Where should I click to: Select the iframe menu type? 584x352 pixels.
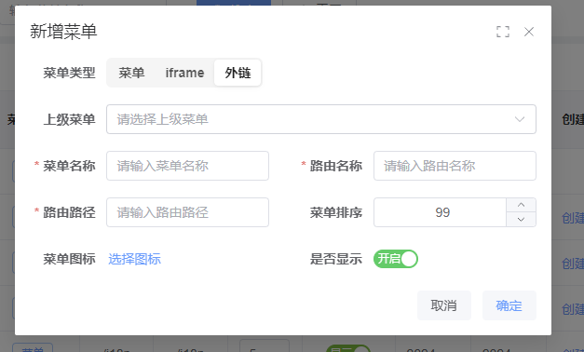click(184, 73)
